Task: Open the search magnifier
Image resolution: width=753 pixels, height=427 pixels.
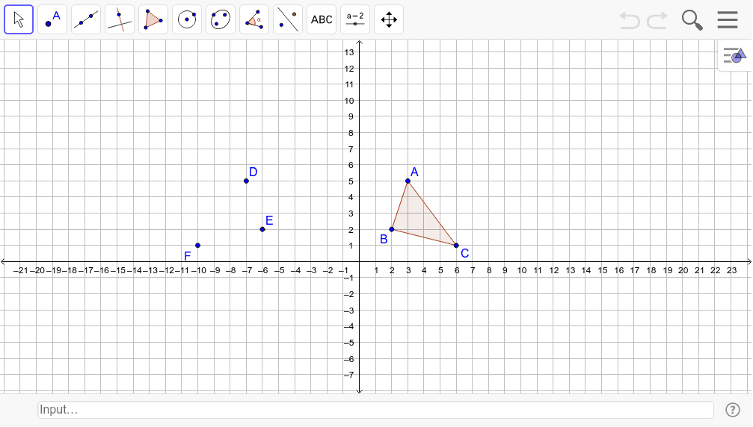Action: (692, 20)
